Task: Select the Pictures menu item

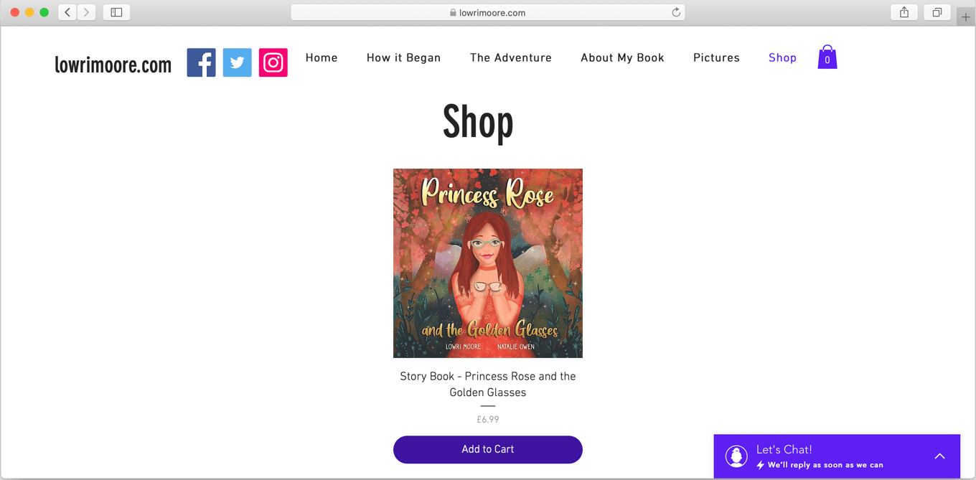Action: coord(716,58)
